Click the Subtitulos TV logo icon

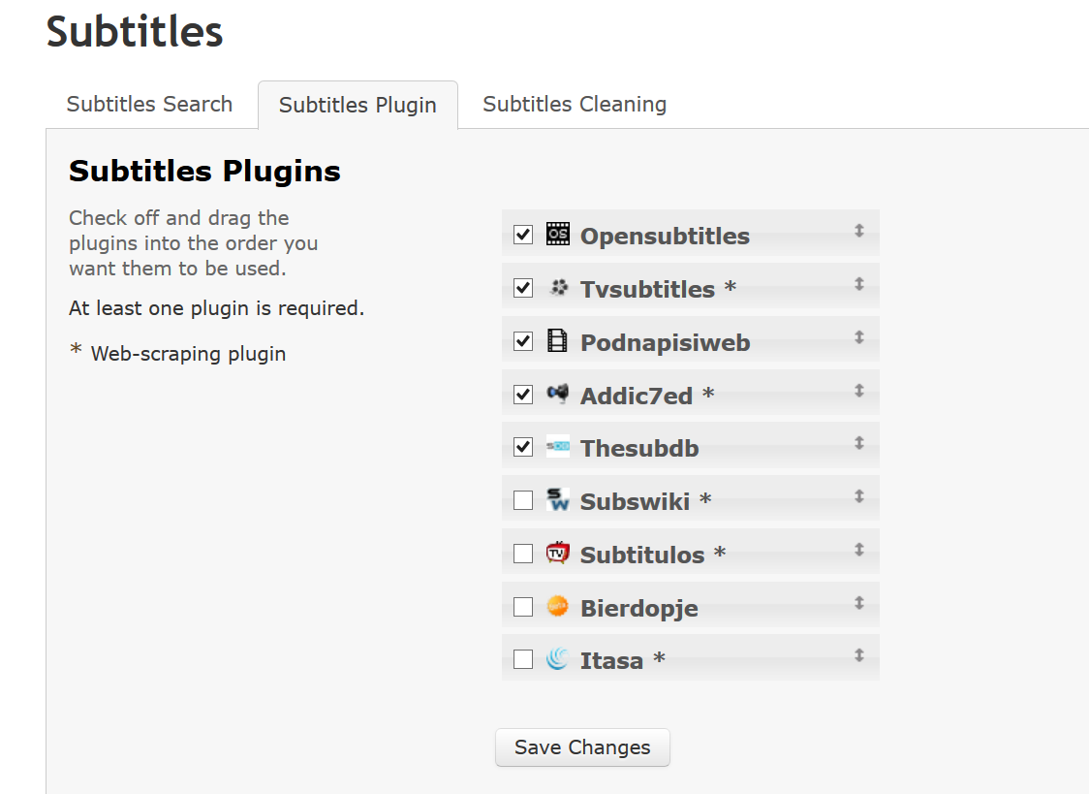(557, 554)
